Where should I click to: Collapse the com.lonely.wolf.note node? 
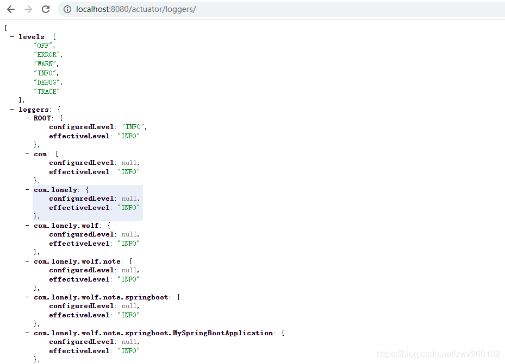[x=27, y=261]
